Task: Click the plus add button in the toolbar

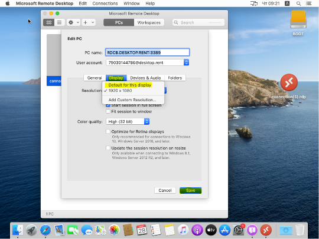Action: (x=86, y=22)
